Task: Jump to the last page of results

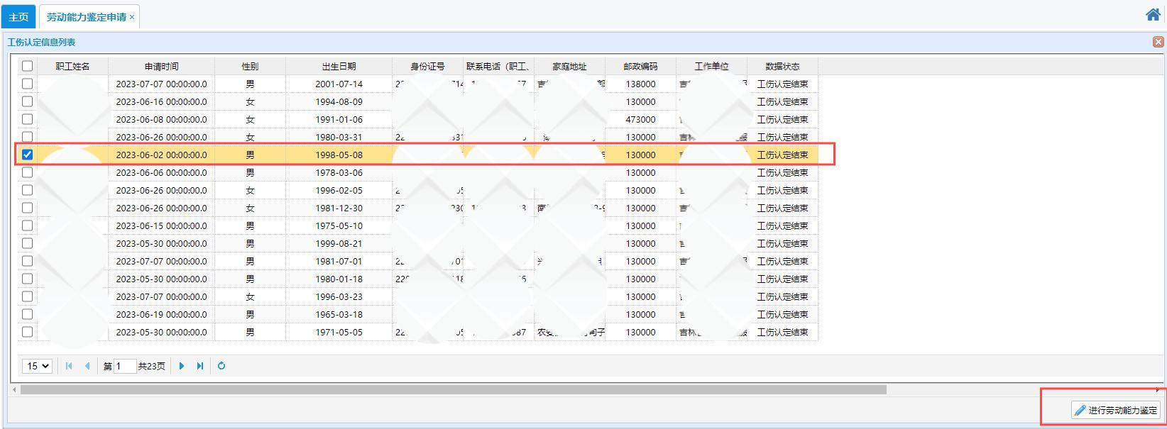Action: [200, 366]
